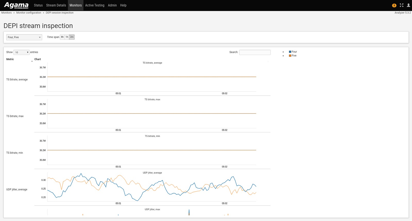
Task: Toggle fullscreen mode with the expand icon
Action: tap(401, 5)
